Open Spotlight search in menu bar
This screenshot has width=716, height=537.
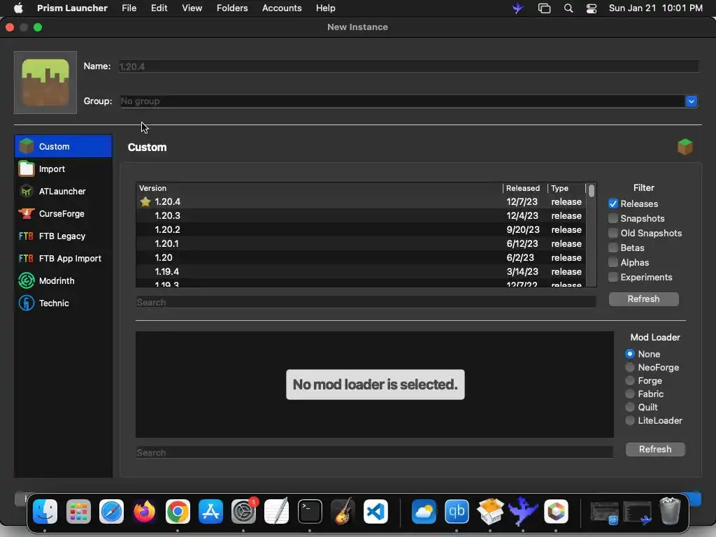[x=568, y=8]
